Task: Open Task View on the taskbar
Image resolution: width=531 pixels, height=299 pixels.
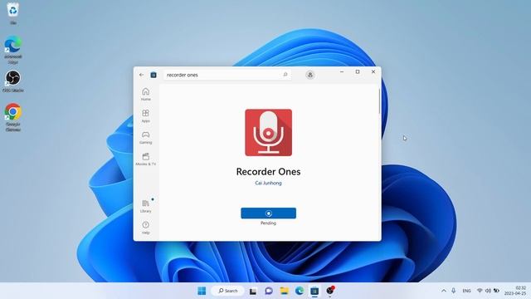Action: click(x=253, y=291)
